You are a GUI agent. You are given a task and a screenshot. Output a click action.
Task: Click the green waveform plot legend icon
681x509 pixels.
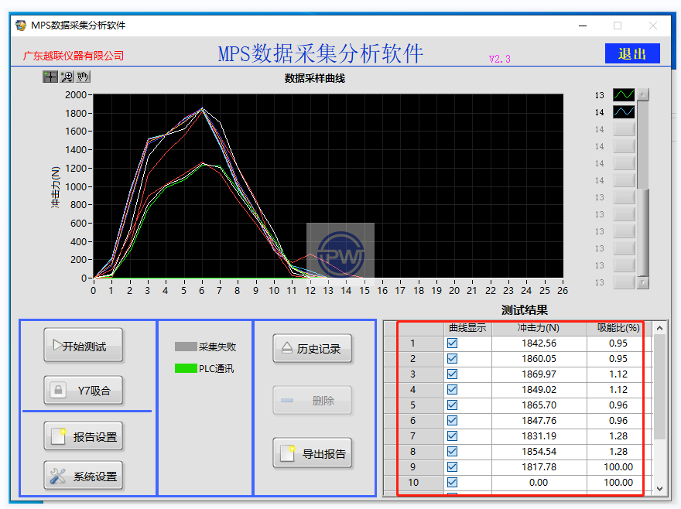point(624,95)
